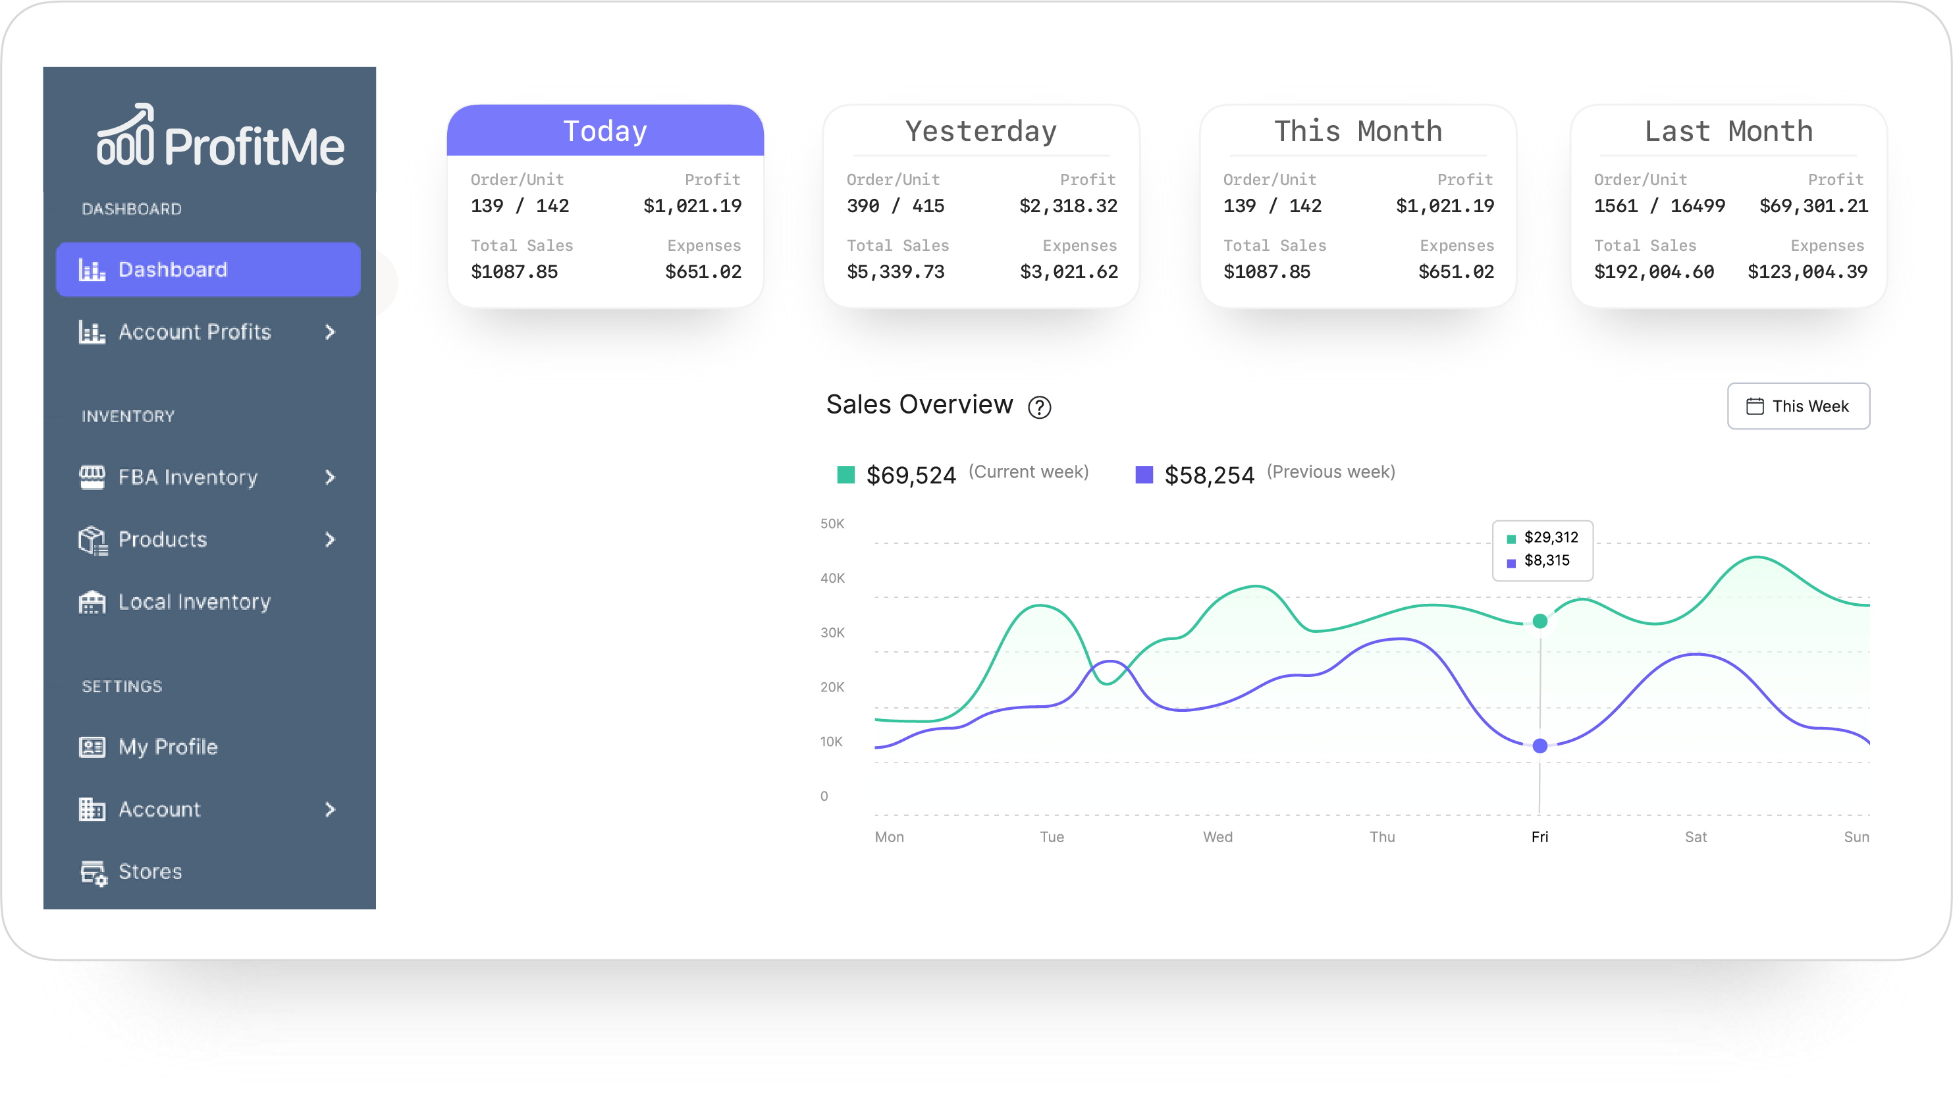
Task: Click the Dashboard bar chart icon
Action: click(92, 269)
